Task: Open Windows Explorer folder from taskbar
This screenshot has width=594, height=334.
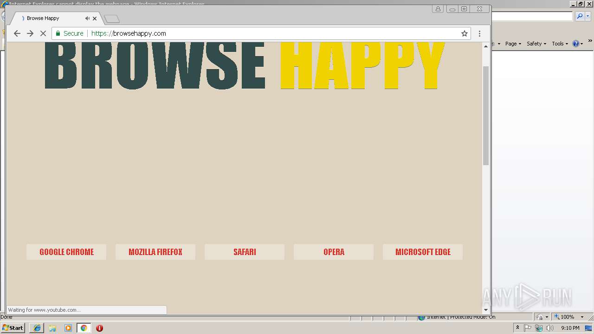Action: click(x=52, y=328)
